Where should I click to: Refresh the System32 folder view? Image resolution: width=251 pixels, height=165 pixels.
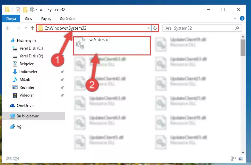click(155, 28)
